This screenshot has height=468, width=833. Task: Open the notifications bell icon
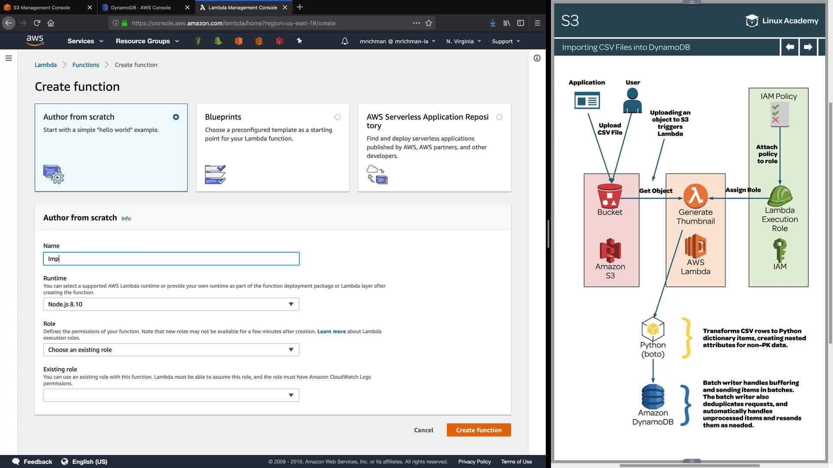pos(344,41)
